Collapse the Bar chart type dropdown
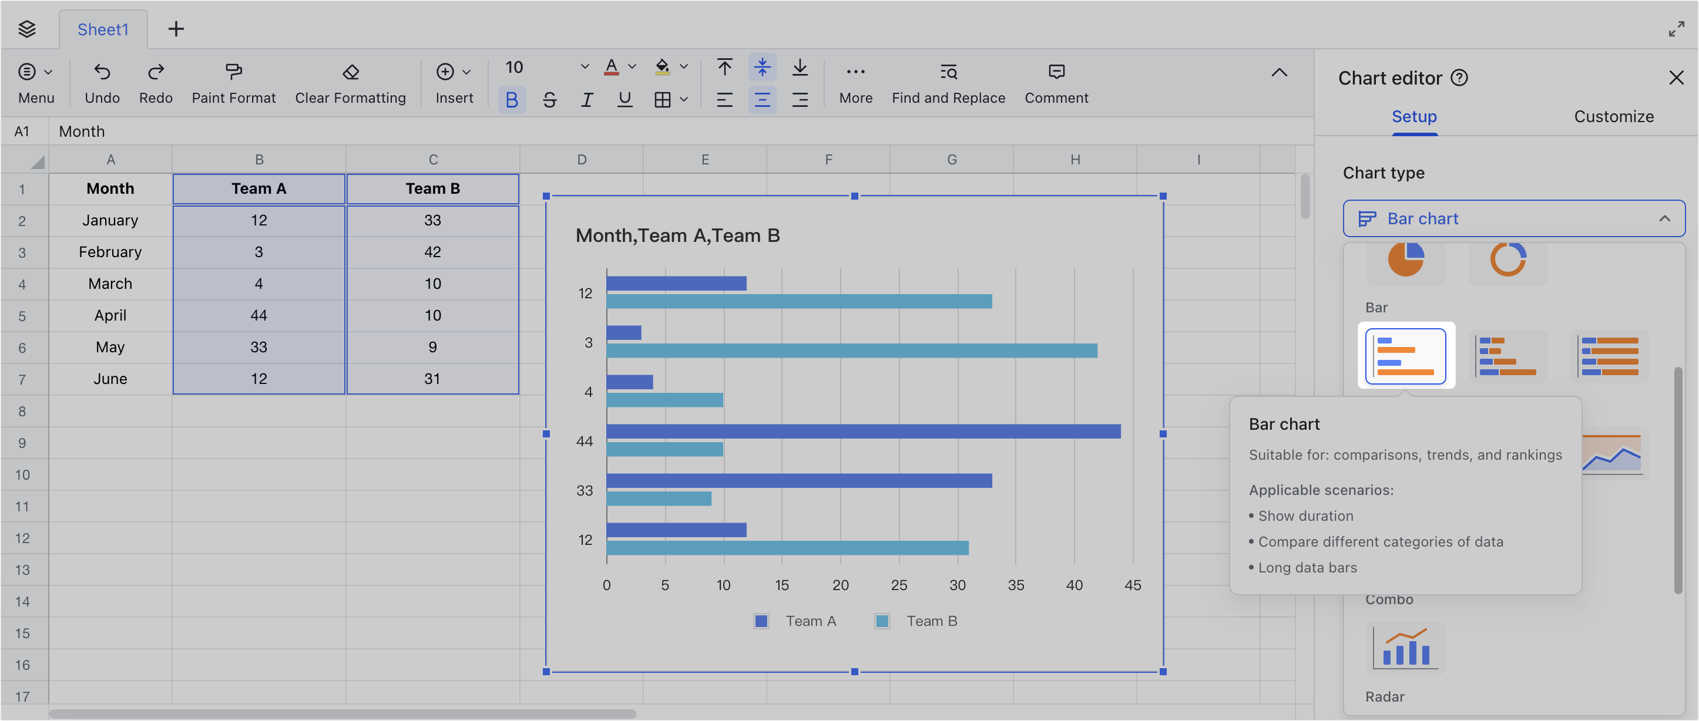Screen dimensions: 1699x721 1666,218
